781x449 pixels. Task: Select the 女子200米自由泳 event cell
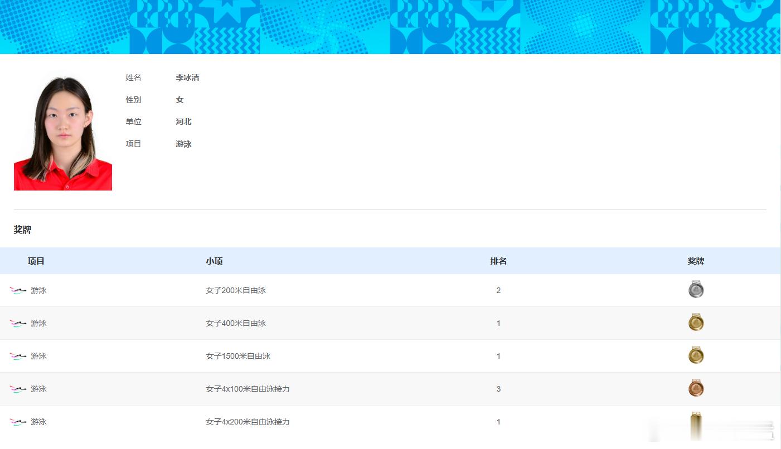tap(236, 290)
